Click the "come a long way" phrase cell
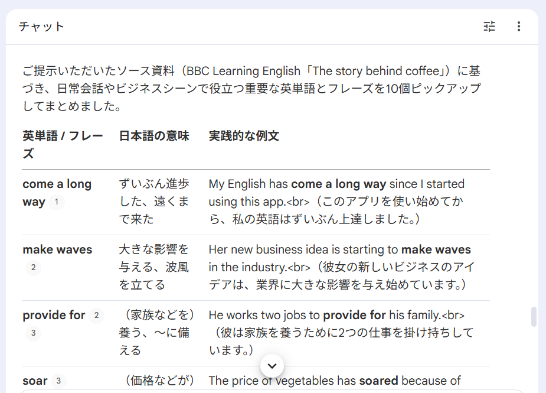 [57, 184]
